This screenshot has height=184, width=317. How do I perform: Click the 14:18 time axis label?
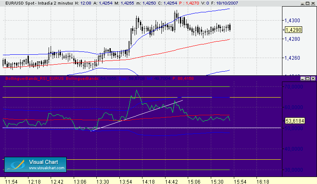point(149,182)
